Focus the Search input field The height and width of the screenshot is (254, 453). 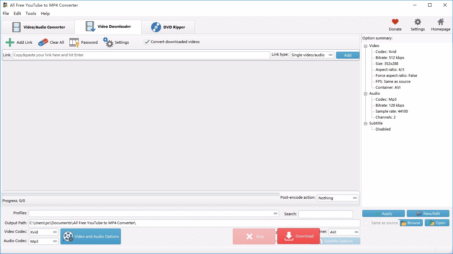coord(325,214)
